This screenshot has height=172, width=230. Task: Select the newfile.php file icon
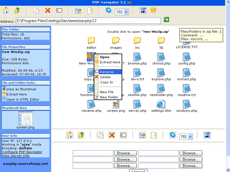pos(137,88)
